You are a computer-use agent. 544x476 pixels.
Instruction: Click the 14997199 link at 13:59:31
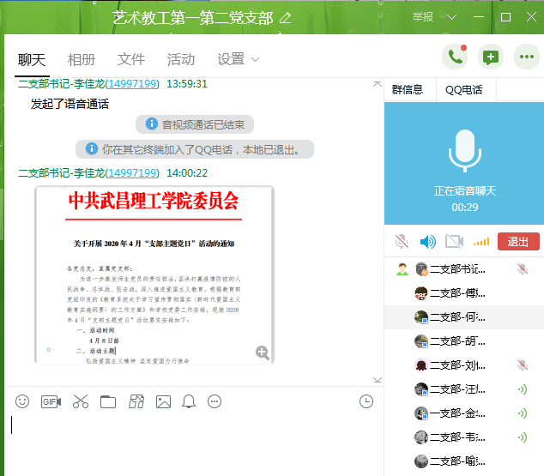132,83
